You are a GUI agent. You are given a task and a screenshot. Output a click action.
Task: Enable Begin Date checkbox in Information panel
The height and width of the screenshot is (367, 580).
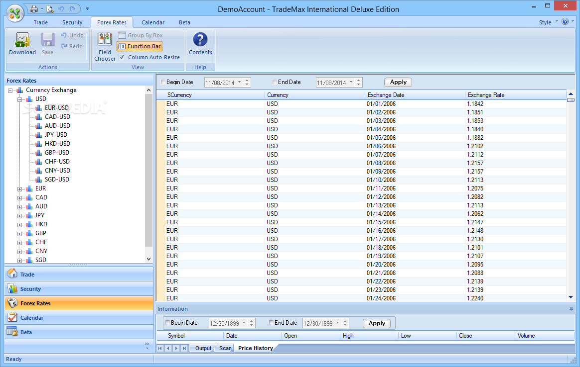pyautogui.click(x=167, y=323)
